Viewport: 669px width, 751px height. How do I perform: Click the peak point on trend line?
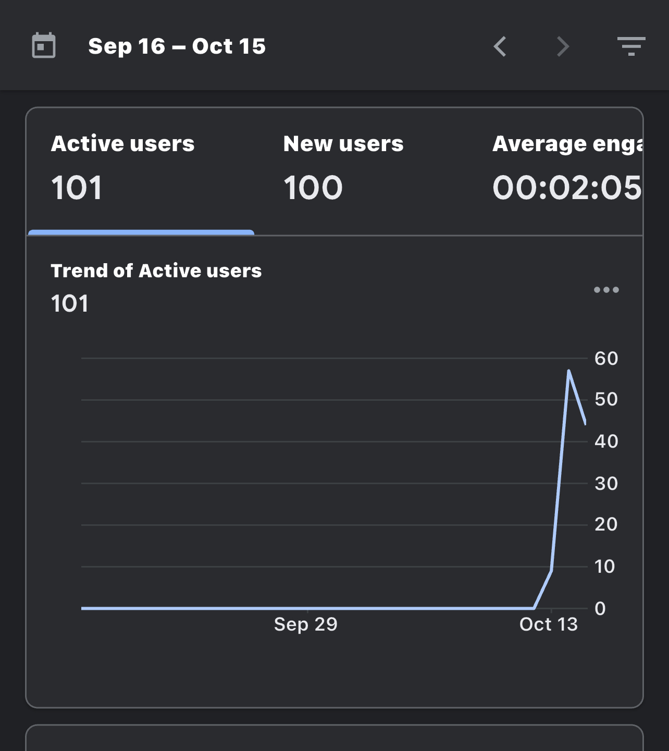568,371
